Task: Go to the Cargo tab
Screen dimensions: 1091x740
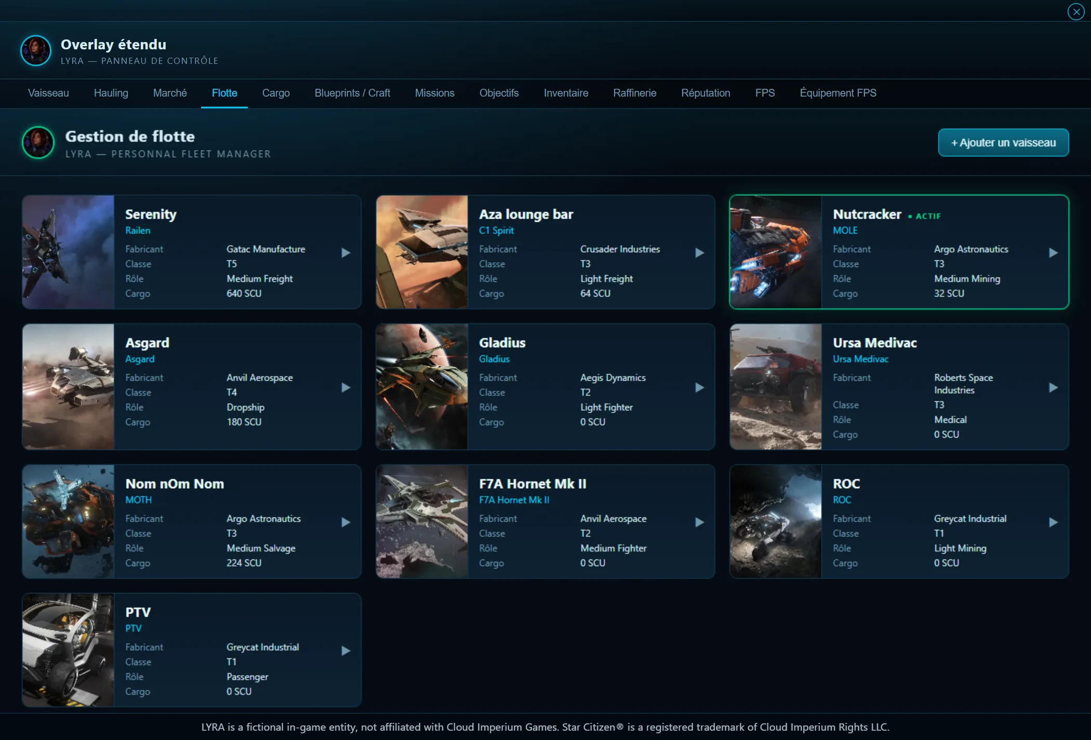Action: 276,93
